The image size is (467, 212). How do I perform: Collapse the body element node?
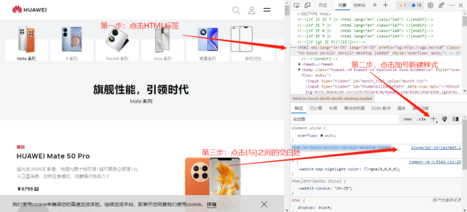click(300, 70)
